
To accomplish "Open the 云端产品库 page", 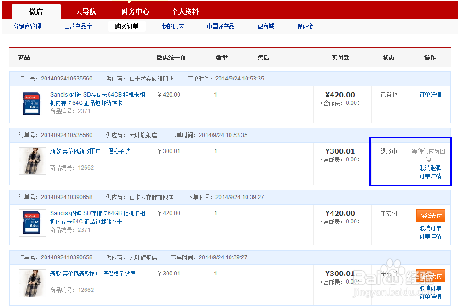I will pos(78,26).
